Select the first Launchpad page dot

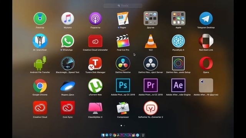click(121, 125)
